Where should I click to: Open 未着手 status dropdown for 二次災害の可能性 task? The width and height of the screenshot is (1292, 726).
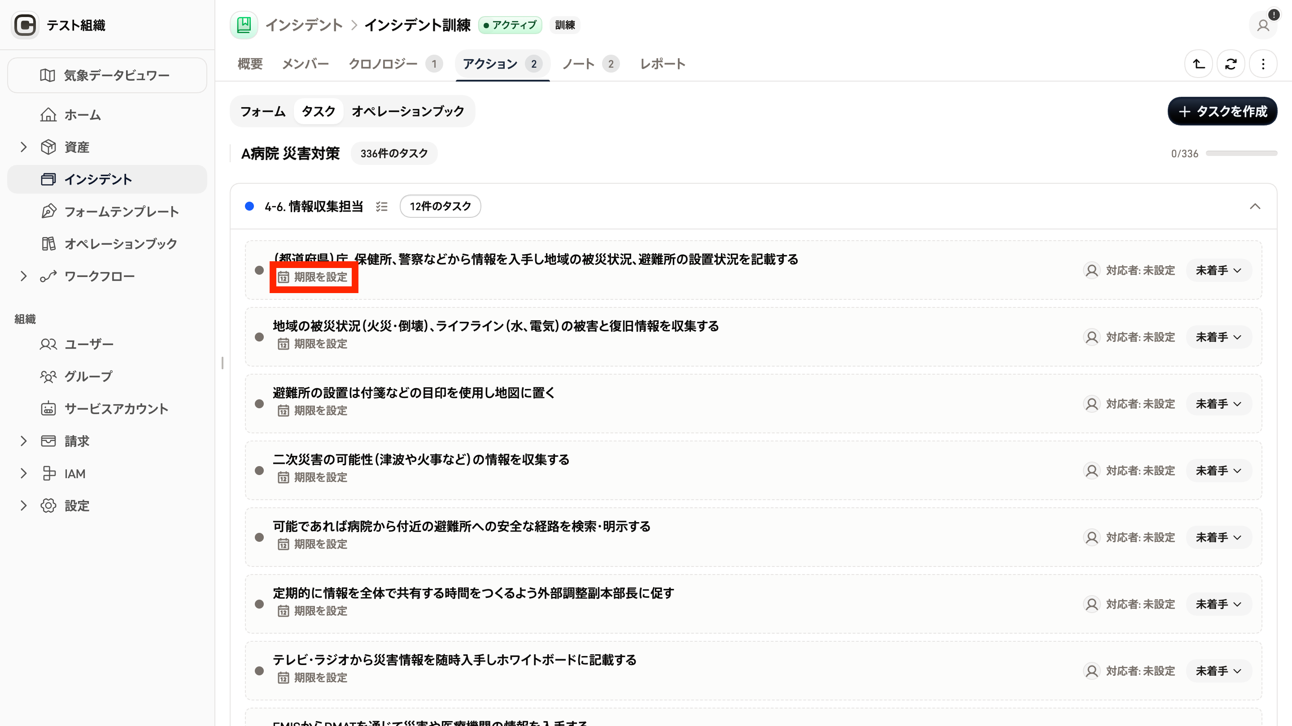tap(1219, 471)
